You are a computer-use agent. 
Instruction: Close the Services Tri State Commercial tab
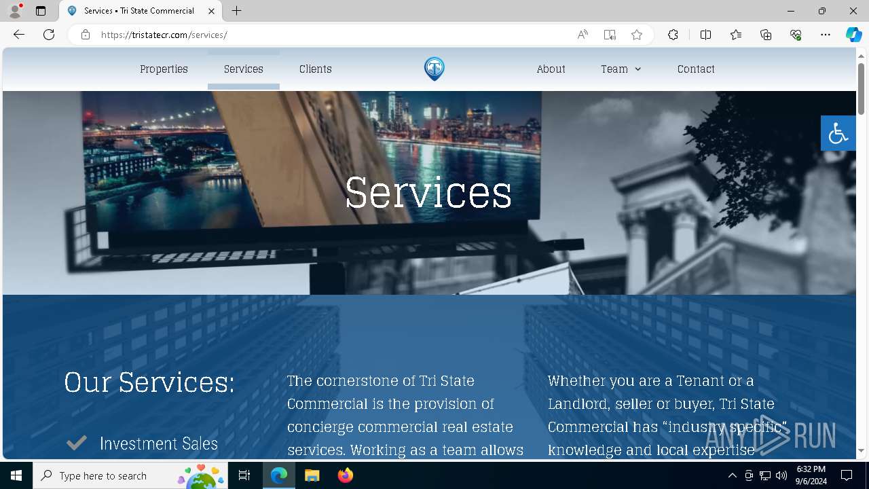pos(211,11)
